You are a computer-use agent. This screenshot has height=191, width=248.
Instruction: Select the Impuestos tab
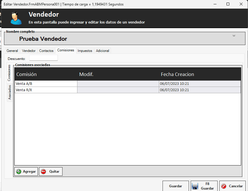(85, 51)
